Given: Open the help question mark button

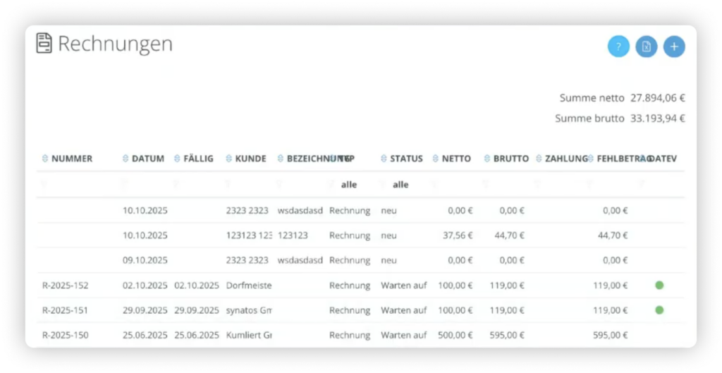Looking at the screenshot, I should pyautogui.click(x=618, y=47).
